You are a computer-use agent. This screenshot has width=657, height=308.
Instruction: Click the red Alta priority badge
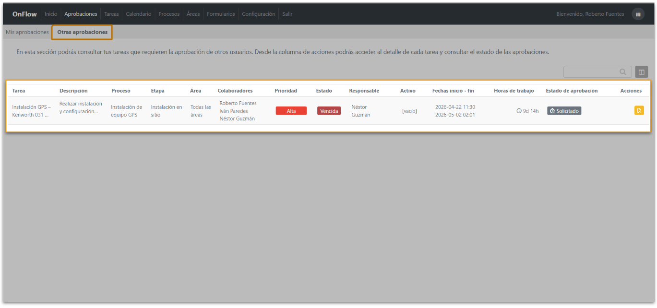pyautogui.click(x=291, y=111)
